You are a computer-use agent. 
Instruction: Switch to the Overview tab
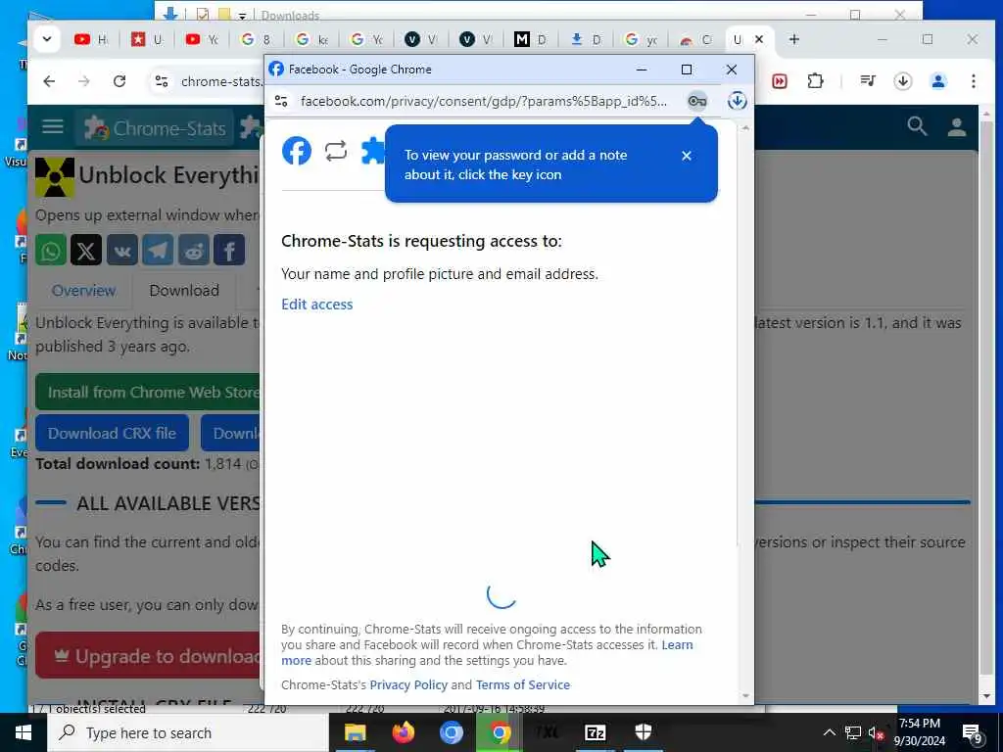pos(84,291)
